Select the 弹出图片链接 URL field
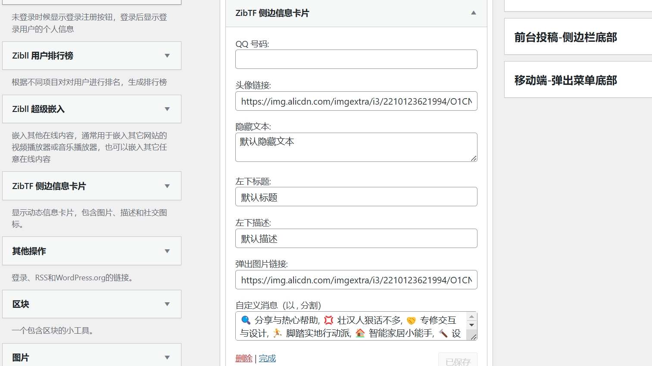The height and width of the screenshot is (366, 652). pyautogui.click(x=356, y=280)
